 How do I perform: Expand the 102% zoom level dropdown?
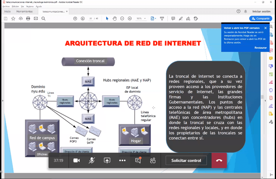coord(141,19)
